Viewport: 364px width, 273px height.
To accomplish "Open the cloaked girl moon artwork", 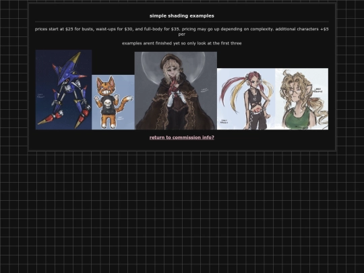I will pos(176,90).
